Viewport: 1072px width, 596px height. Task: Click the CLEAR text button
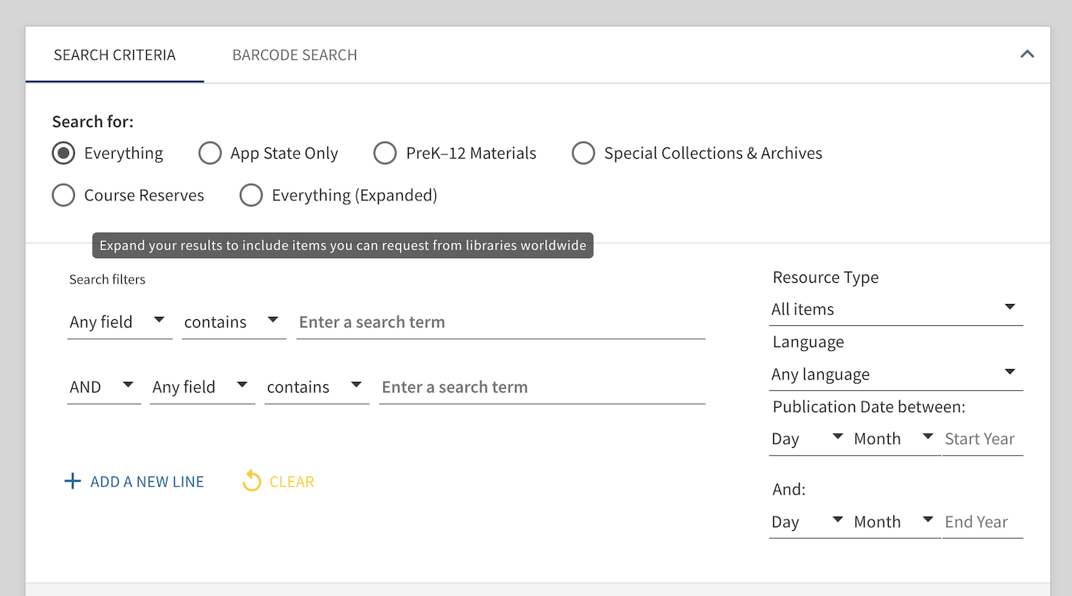coord(291,482)
